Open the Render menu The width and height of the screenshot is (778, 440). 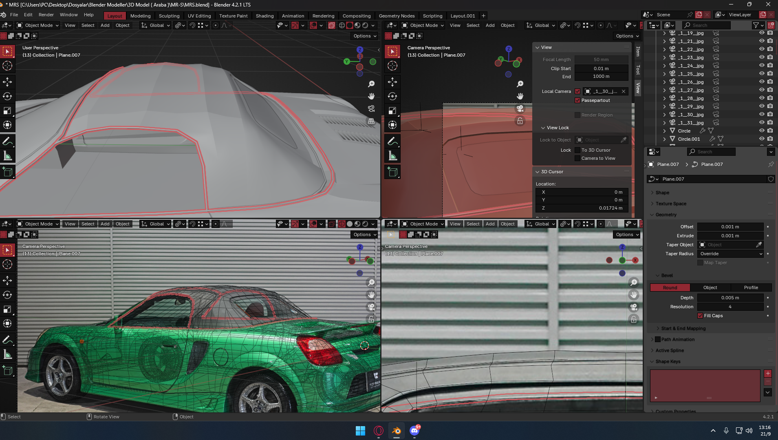click(x=46, y=15)
